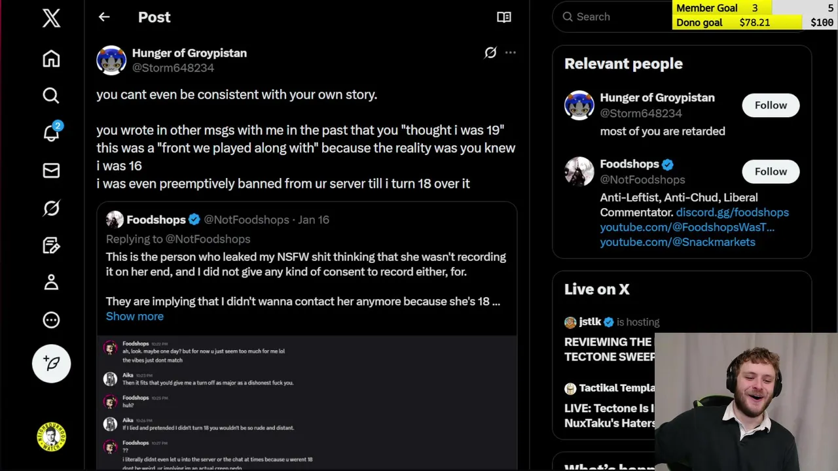
Task: Follow Foodshops account
Action: 771,171
